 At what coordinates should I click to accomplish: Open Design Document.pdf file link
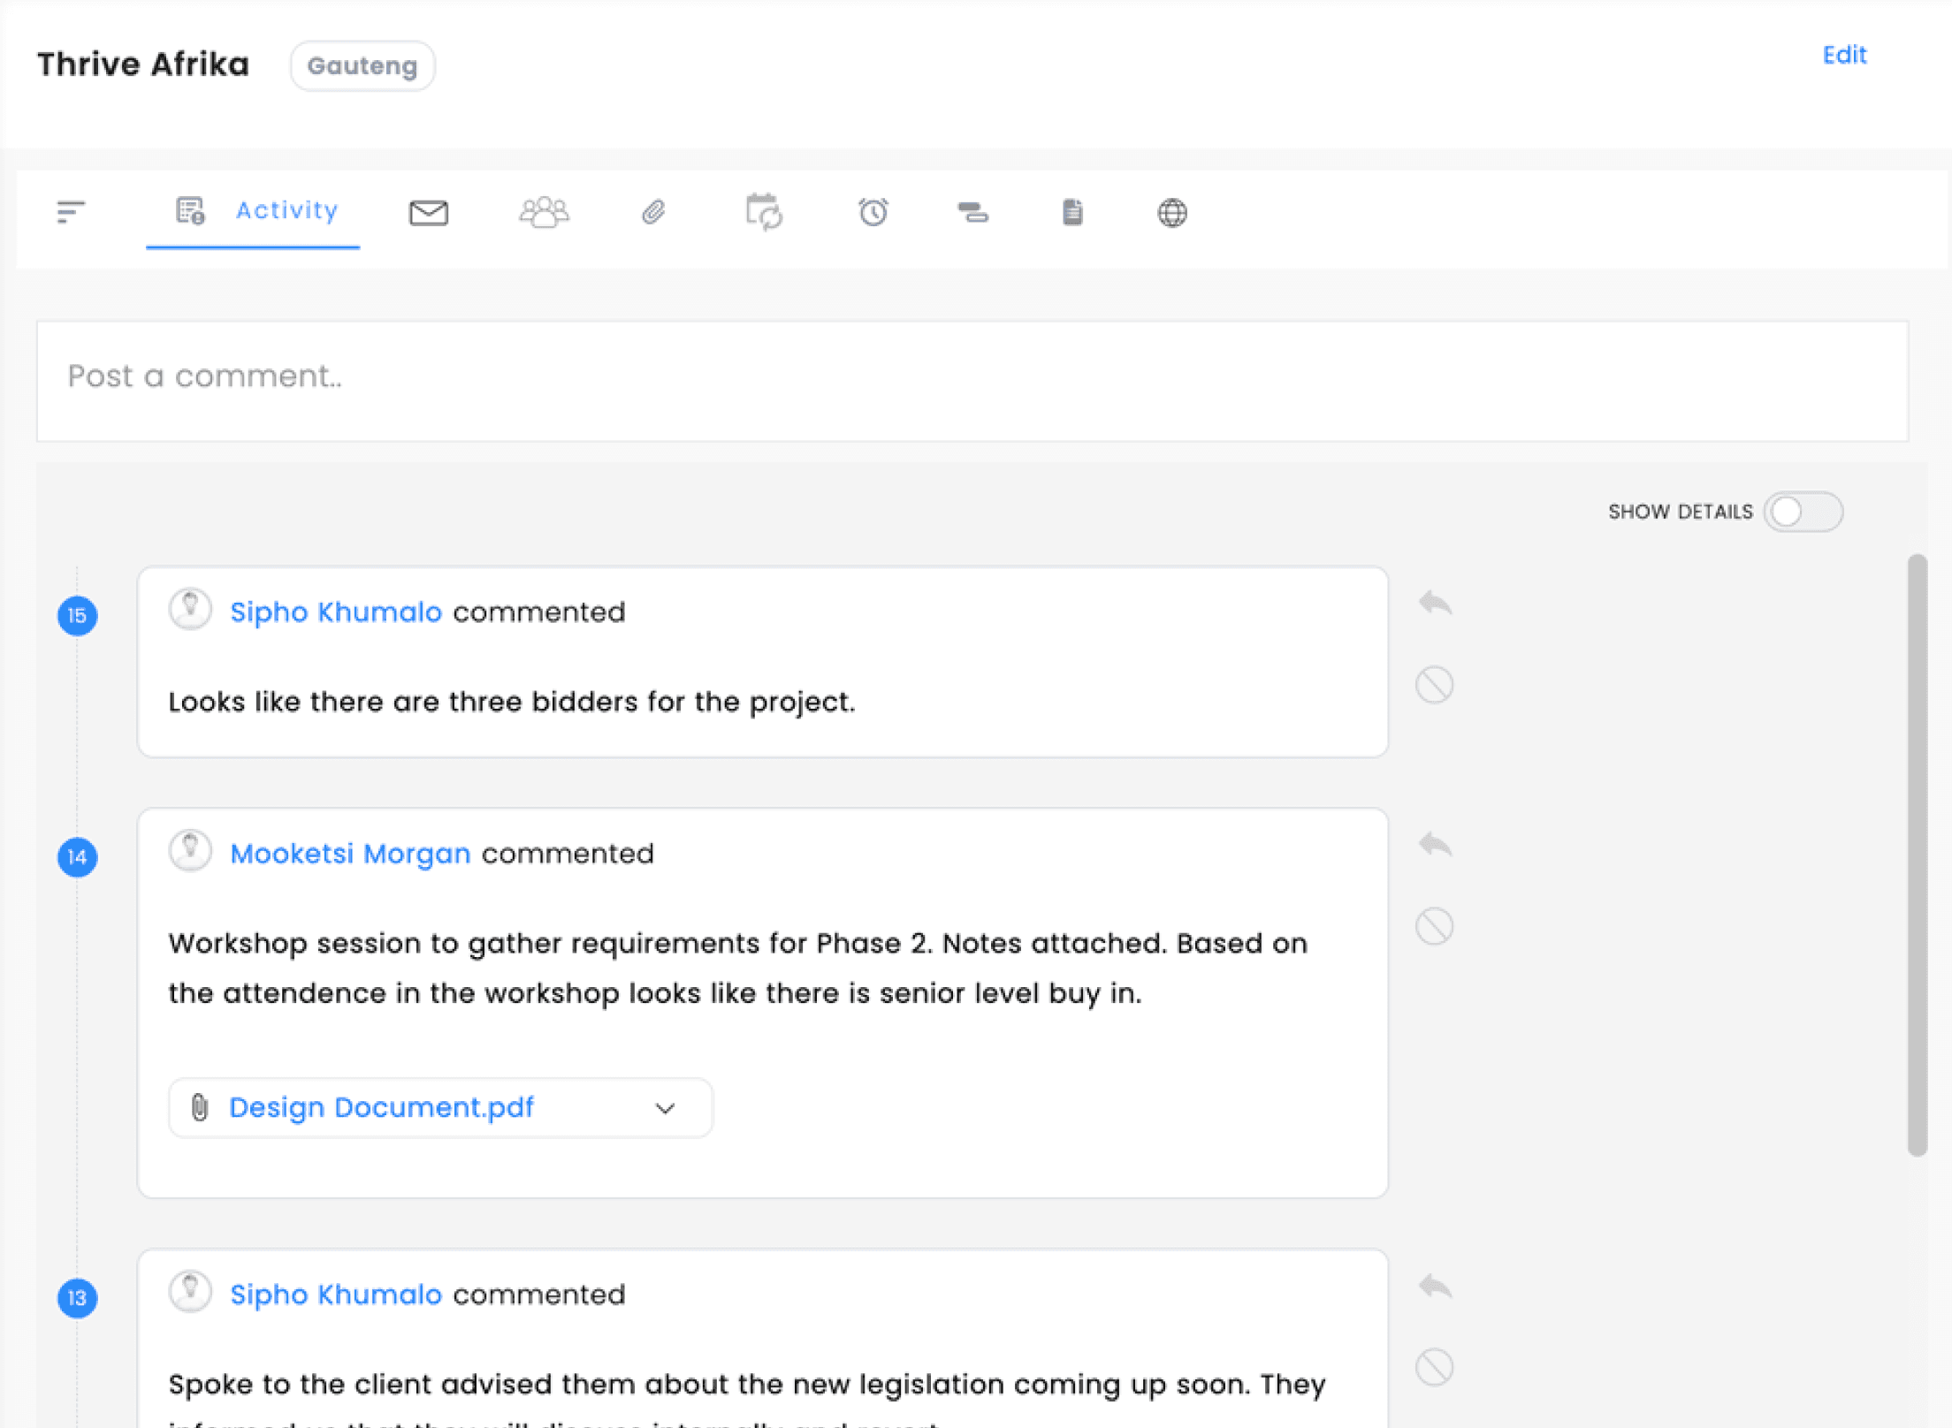click(381, 1108)
